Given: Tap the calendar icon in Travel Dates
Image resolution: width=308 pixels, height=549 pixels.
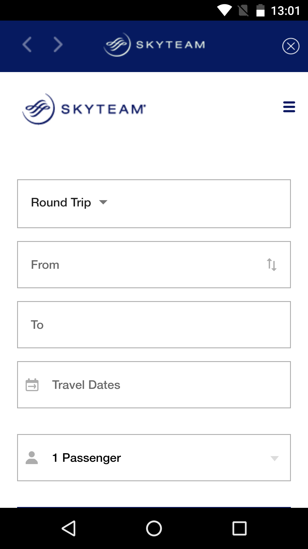Looking at the screenshot, I should click(x=32, y=385).
